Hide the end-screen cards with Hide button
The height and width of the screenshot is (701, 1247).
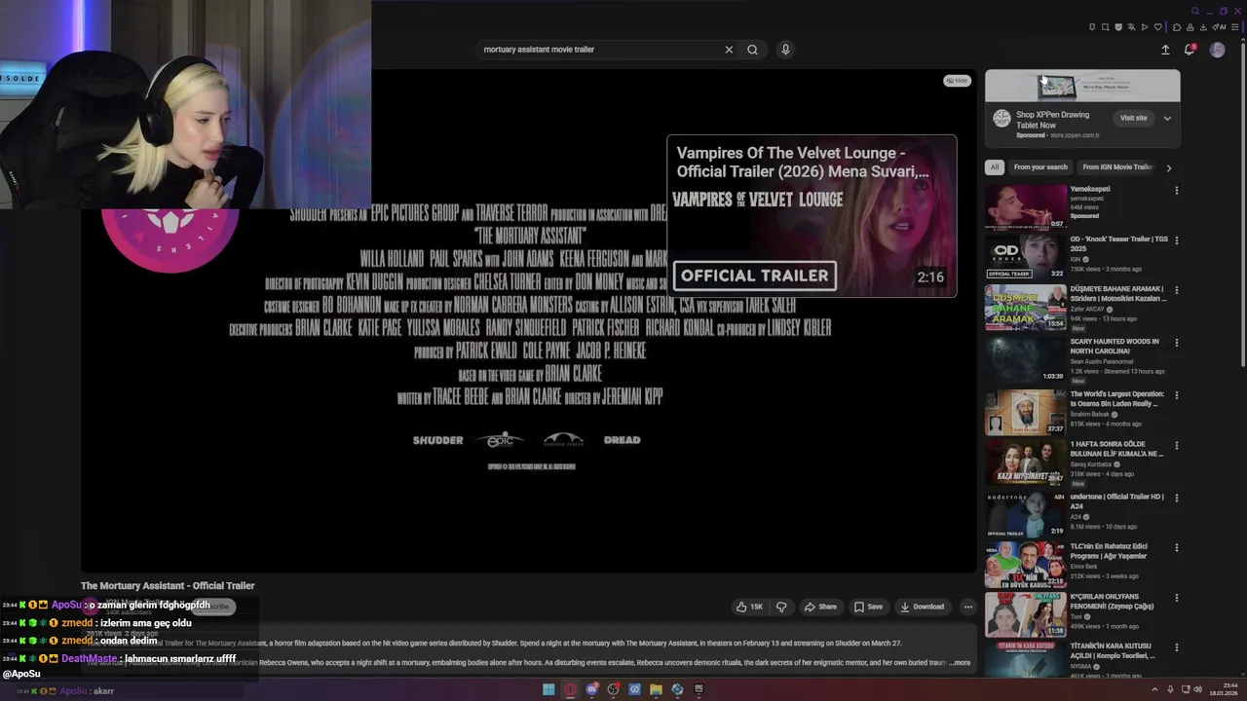click(x=957, y=81)
